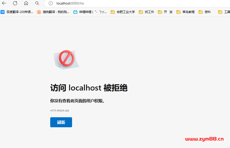The height and width of the screenshot is (148, 230).
Task: Click the magnifier search icon in toolbar
Action: pyautogui.click(x=37, y=3)
